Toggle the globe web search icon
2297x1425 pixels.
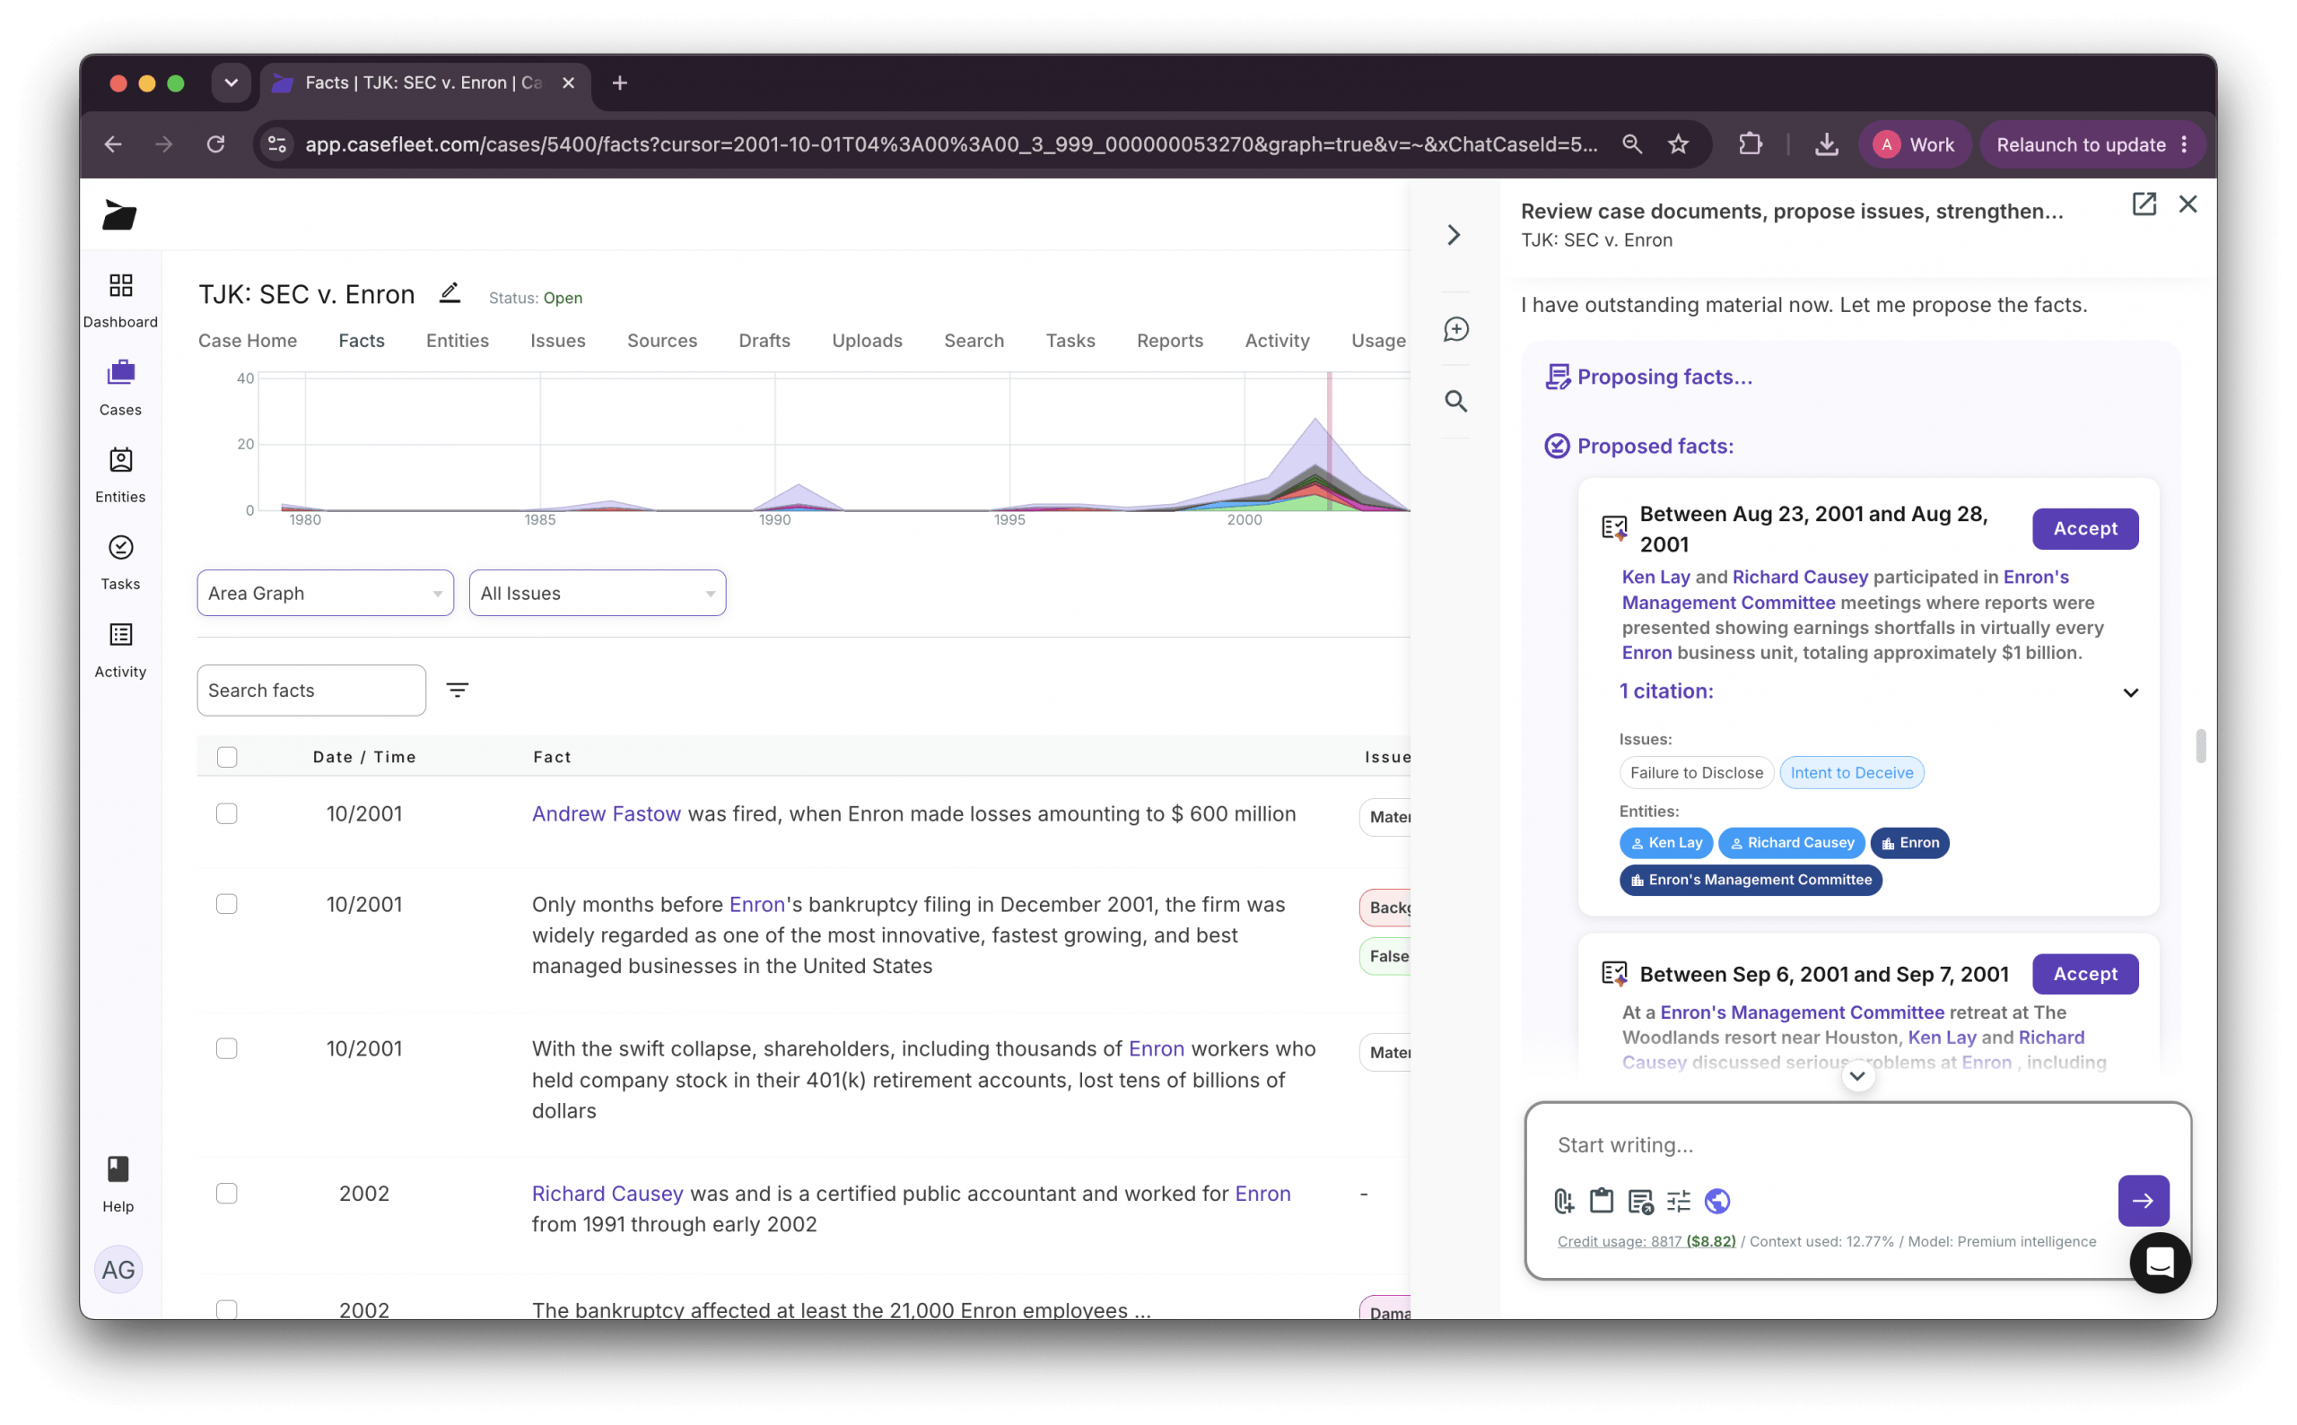tap(1717, 1201)
